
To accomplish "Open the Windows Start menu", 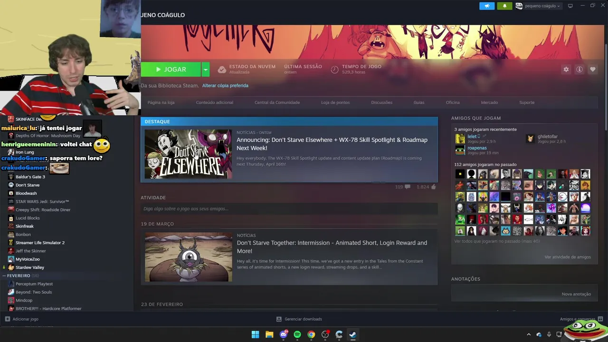I will 255,334.
